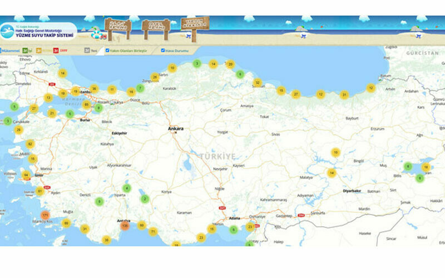
Task: Select the gray Yeni legend icon
Action: click(87, 50)
